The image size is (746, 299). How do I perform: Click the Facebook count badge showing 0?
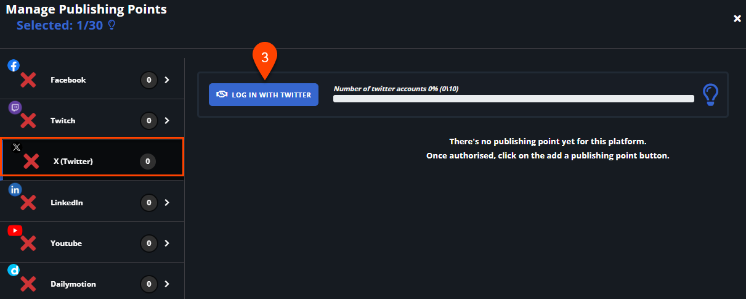[148, 80]
